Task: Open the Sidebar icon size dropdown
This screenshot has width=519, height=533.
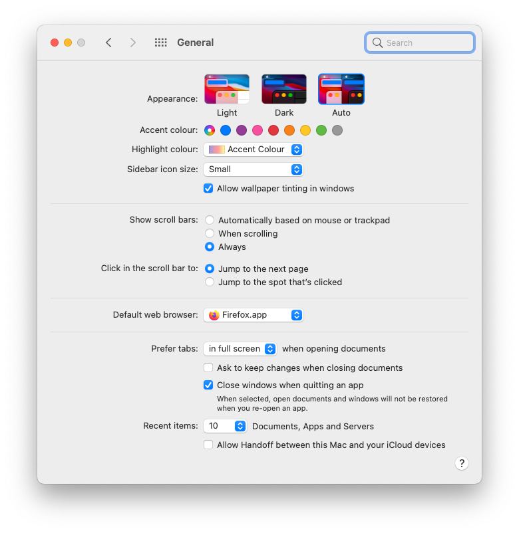Action: 254,169
